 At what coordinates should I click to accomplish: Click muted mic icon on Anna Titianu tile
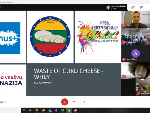tap(124, 59)
